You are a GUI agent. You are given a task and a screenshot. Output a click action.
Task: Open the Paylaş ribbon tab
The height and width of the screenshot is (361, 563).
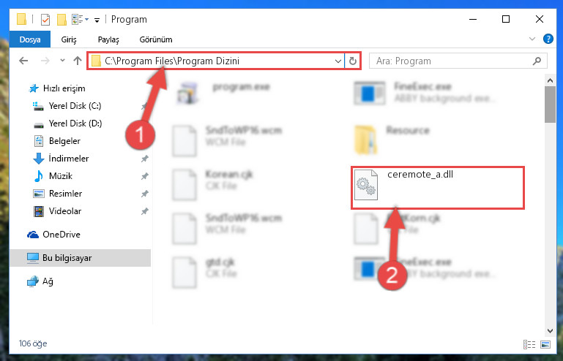point(108,39)
